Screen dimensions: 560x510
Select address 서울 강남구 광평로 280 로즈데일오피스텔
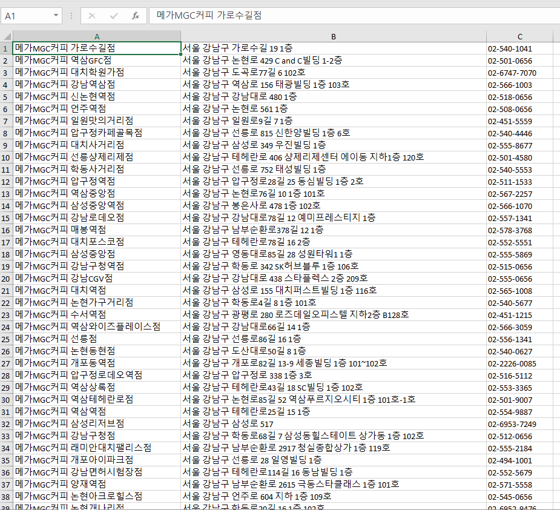click(334, 315)
